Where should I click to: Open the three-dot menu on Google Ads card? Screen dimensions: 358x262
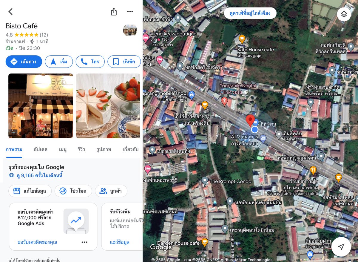tap(84, 242)
